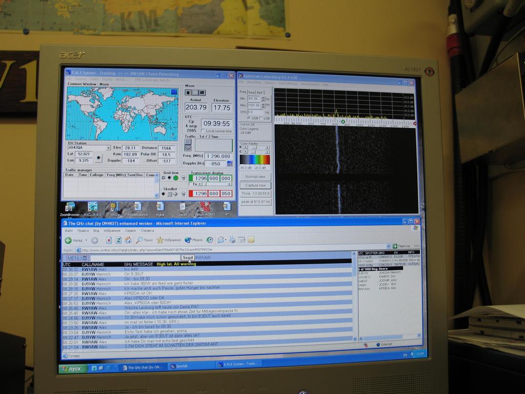Adjust Color Palette C slider
This screenshot has height=394, width=525.
(x=256, y=152)
